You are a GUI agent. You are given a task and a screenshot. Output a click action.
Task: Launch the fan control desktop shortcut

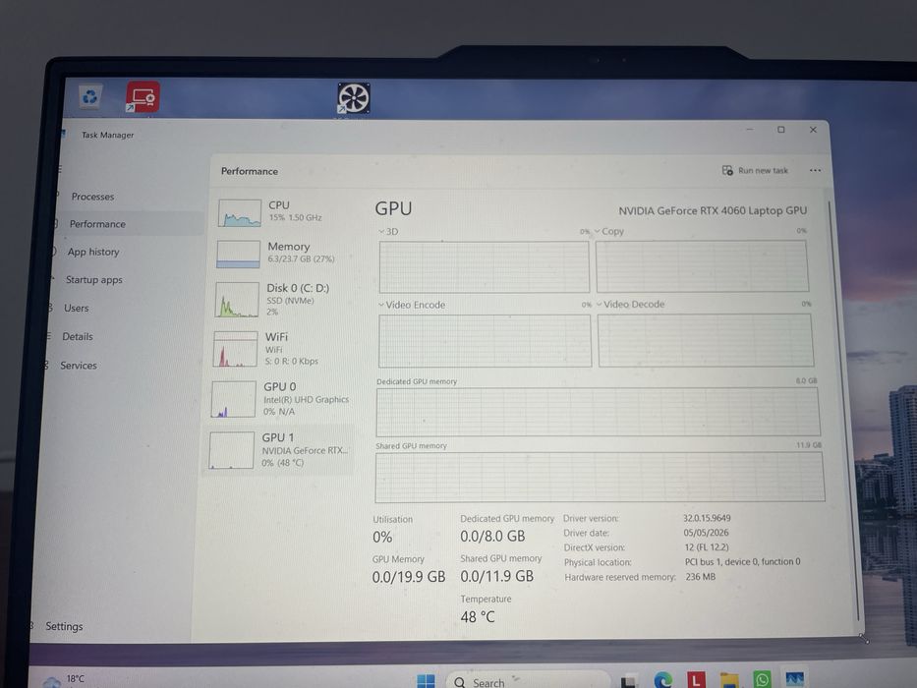pyautogui.click(x=353, y=97)
